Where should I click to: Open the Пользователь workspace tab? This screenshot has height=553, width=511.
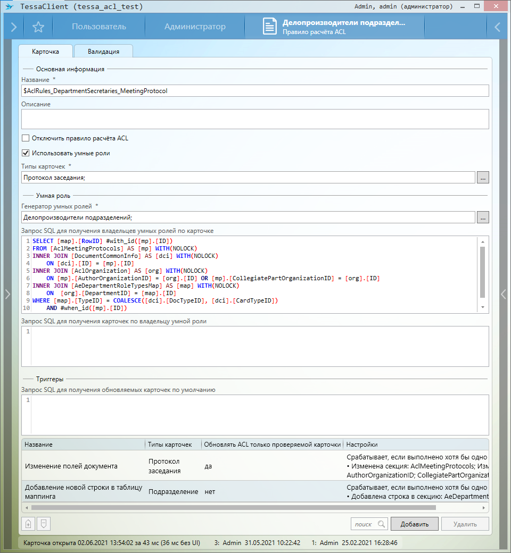tap(99, 27)
